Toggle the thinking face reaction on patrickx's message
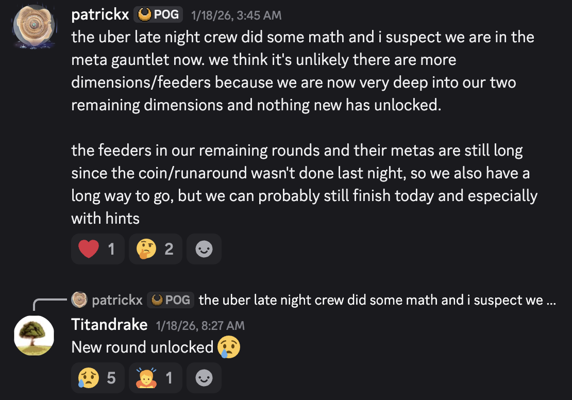This screenshot has height=400, width=572. point(155,248)
